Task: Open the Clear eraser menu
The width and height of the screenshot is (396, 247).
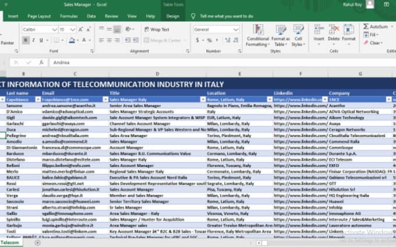Action: pyautogui.click(x=373, y=43)
